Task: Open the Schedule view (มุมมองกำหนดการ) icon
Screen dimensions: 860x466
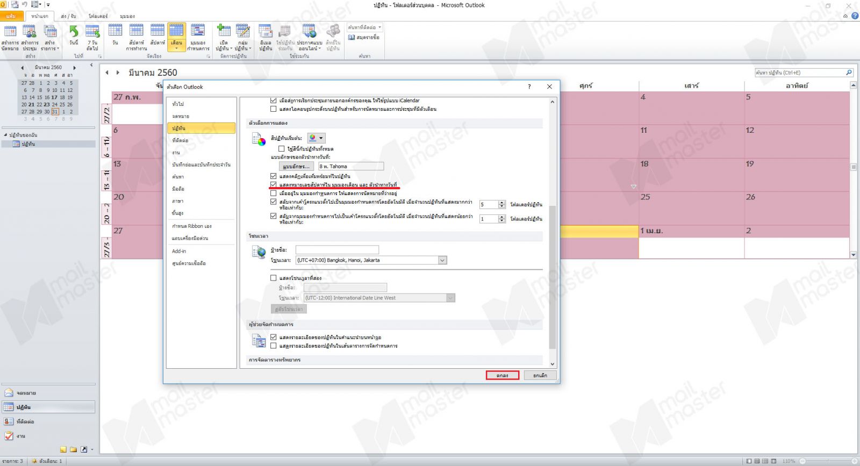Action: click(x=198, y=32)
